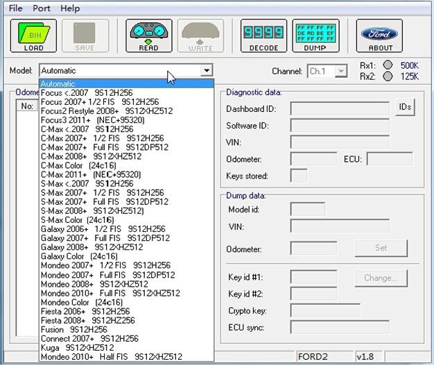Image resolution: width=434 pixels, height=366 pixels.
Task: Click the Rx2 125K indicator light
Action: [x=388, y=76]
